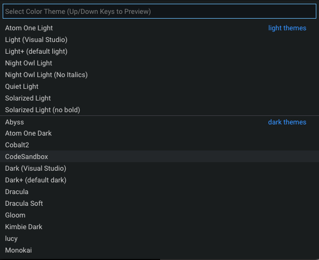Choose the Dark (Visual Studio) theme
This screenshot has height=260, width=319.
pos(159,169)
